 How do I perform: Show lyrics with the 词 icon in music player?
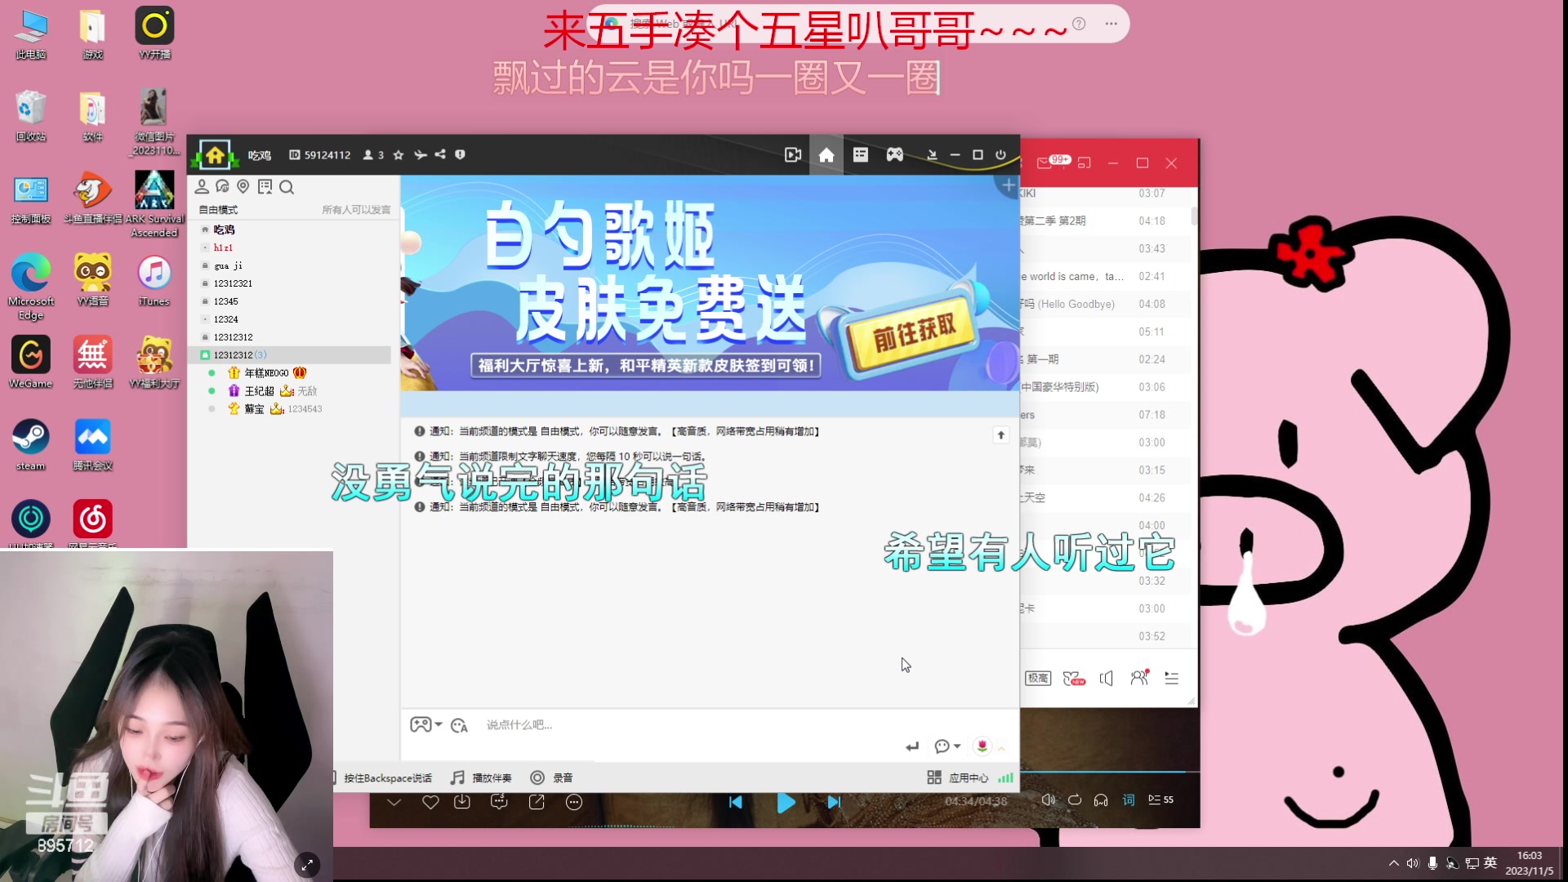coord(1129,800)
